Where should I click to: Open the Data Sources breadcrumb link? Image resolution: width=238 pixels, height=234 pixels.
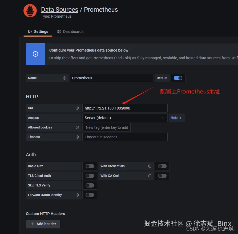[x=59, y=10]
